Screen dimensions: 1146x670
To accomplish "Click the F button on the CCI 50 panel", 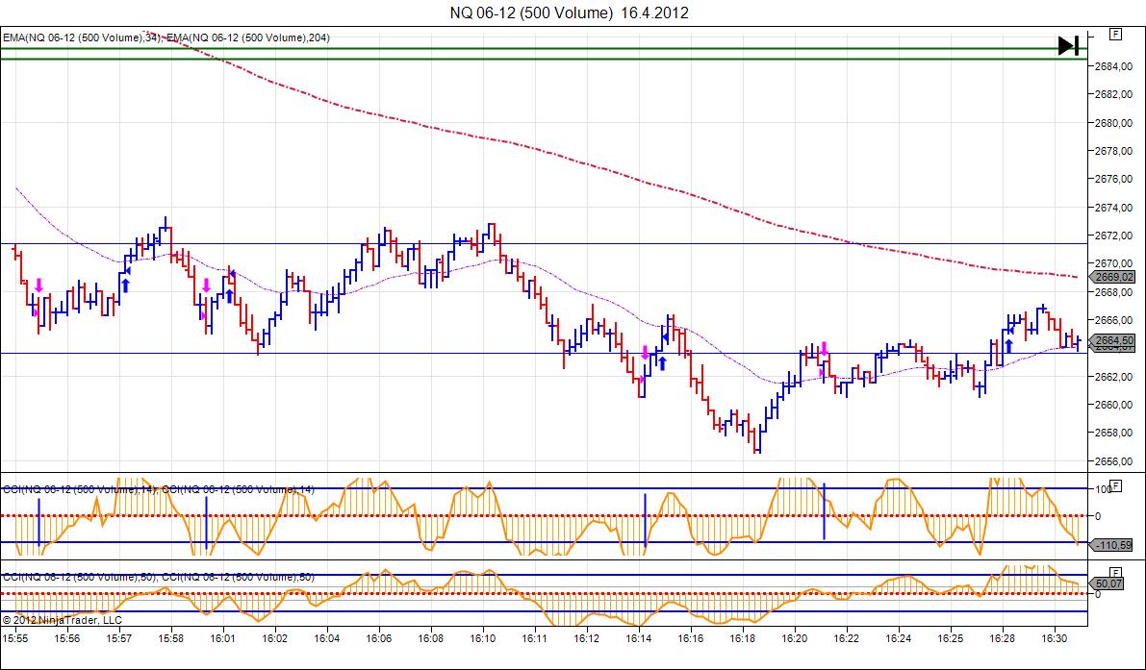I will [x=1113, y=567].
